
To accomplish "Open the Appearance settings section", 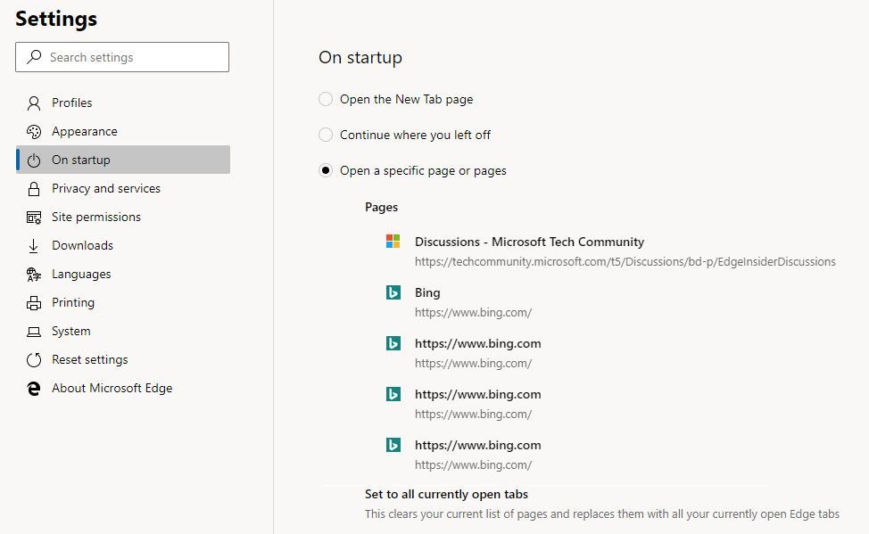I will click(123, 131).
